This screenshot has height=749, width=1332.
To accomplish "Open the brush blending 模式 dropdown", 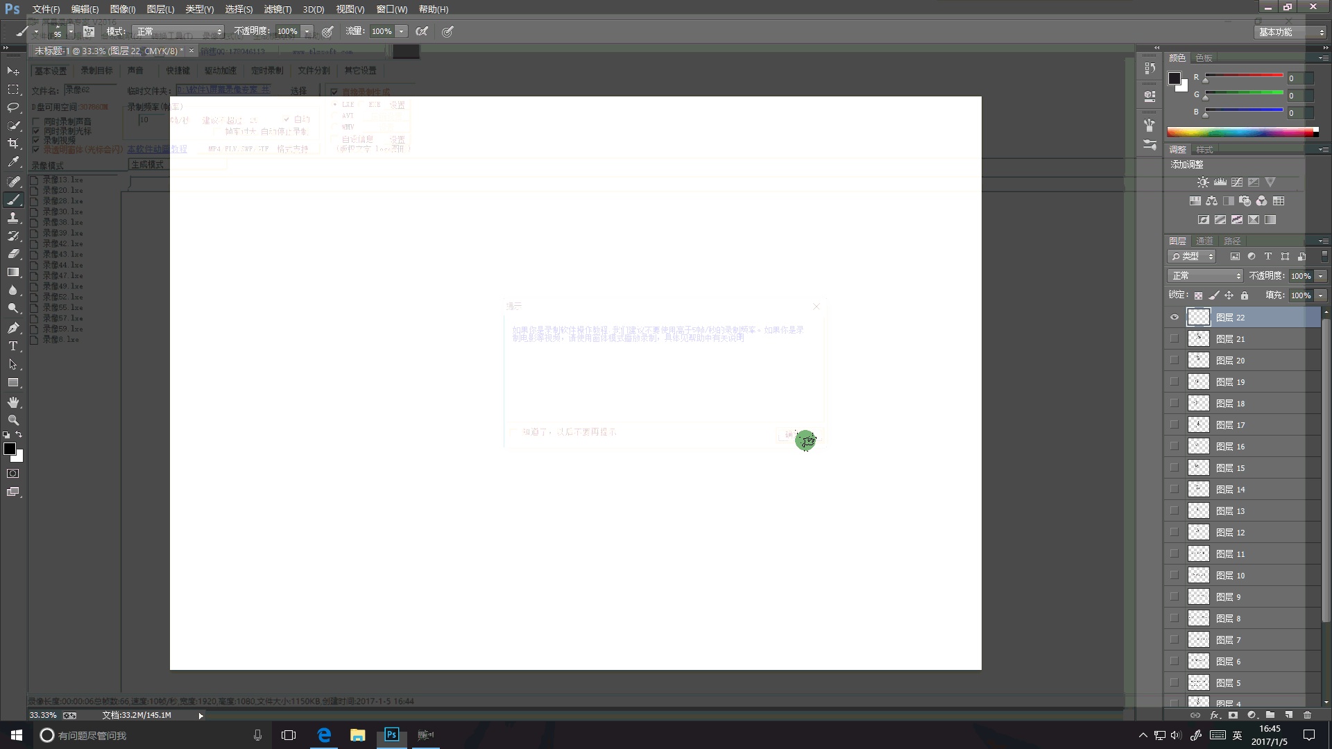I will pyautogui.click(x=179, y=32).
